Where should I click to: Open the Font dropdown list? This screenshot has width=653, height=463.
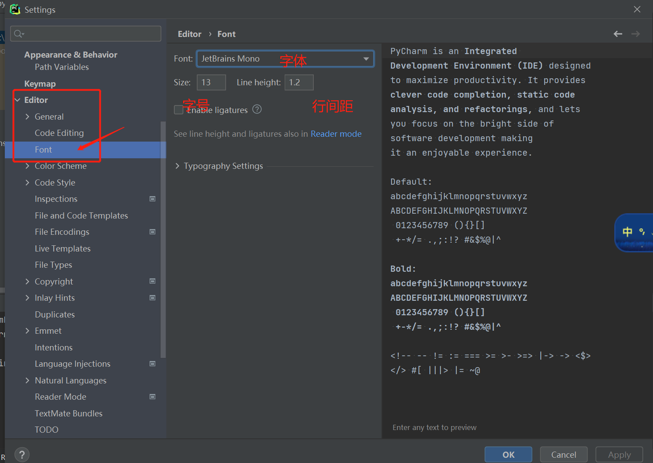pos(366,59)
